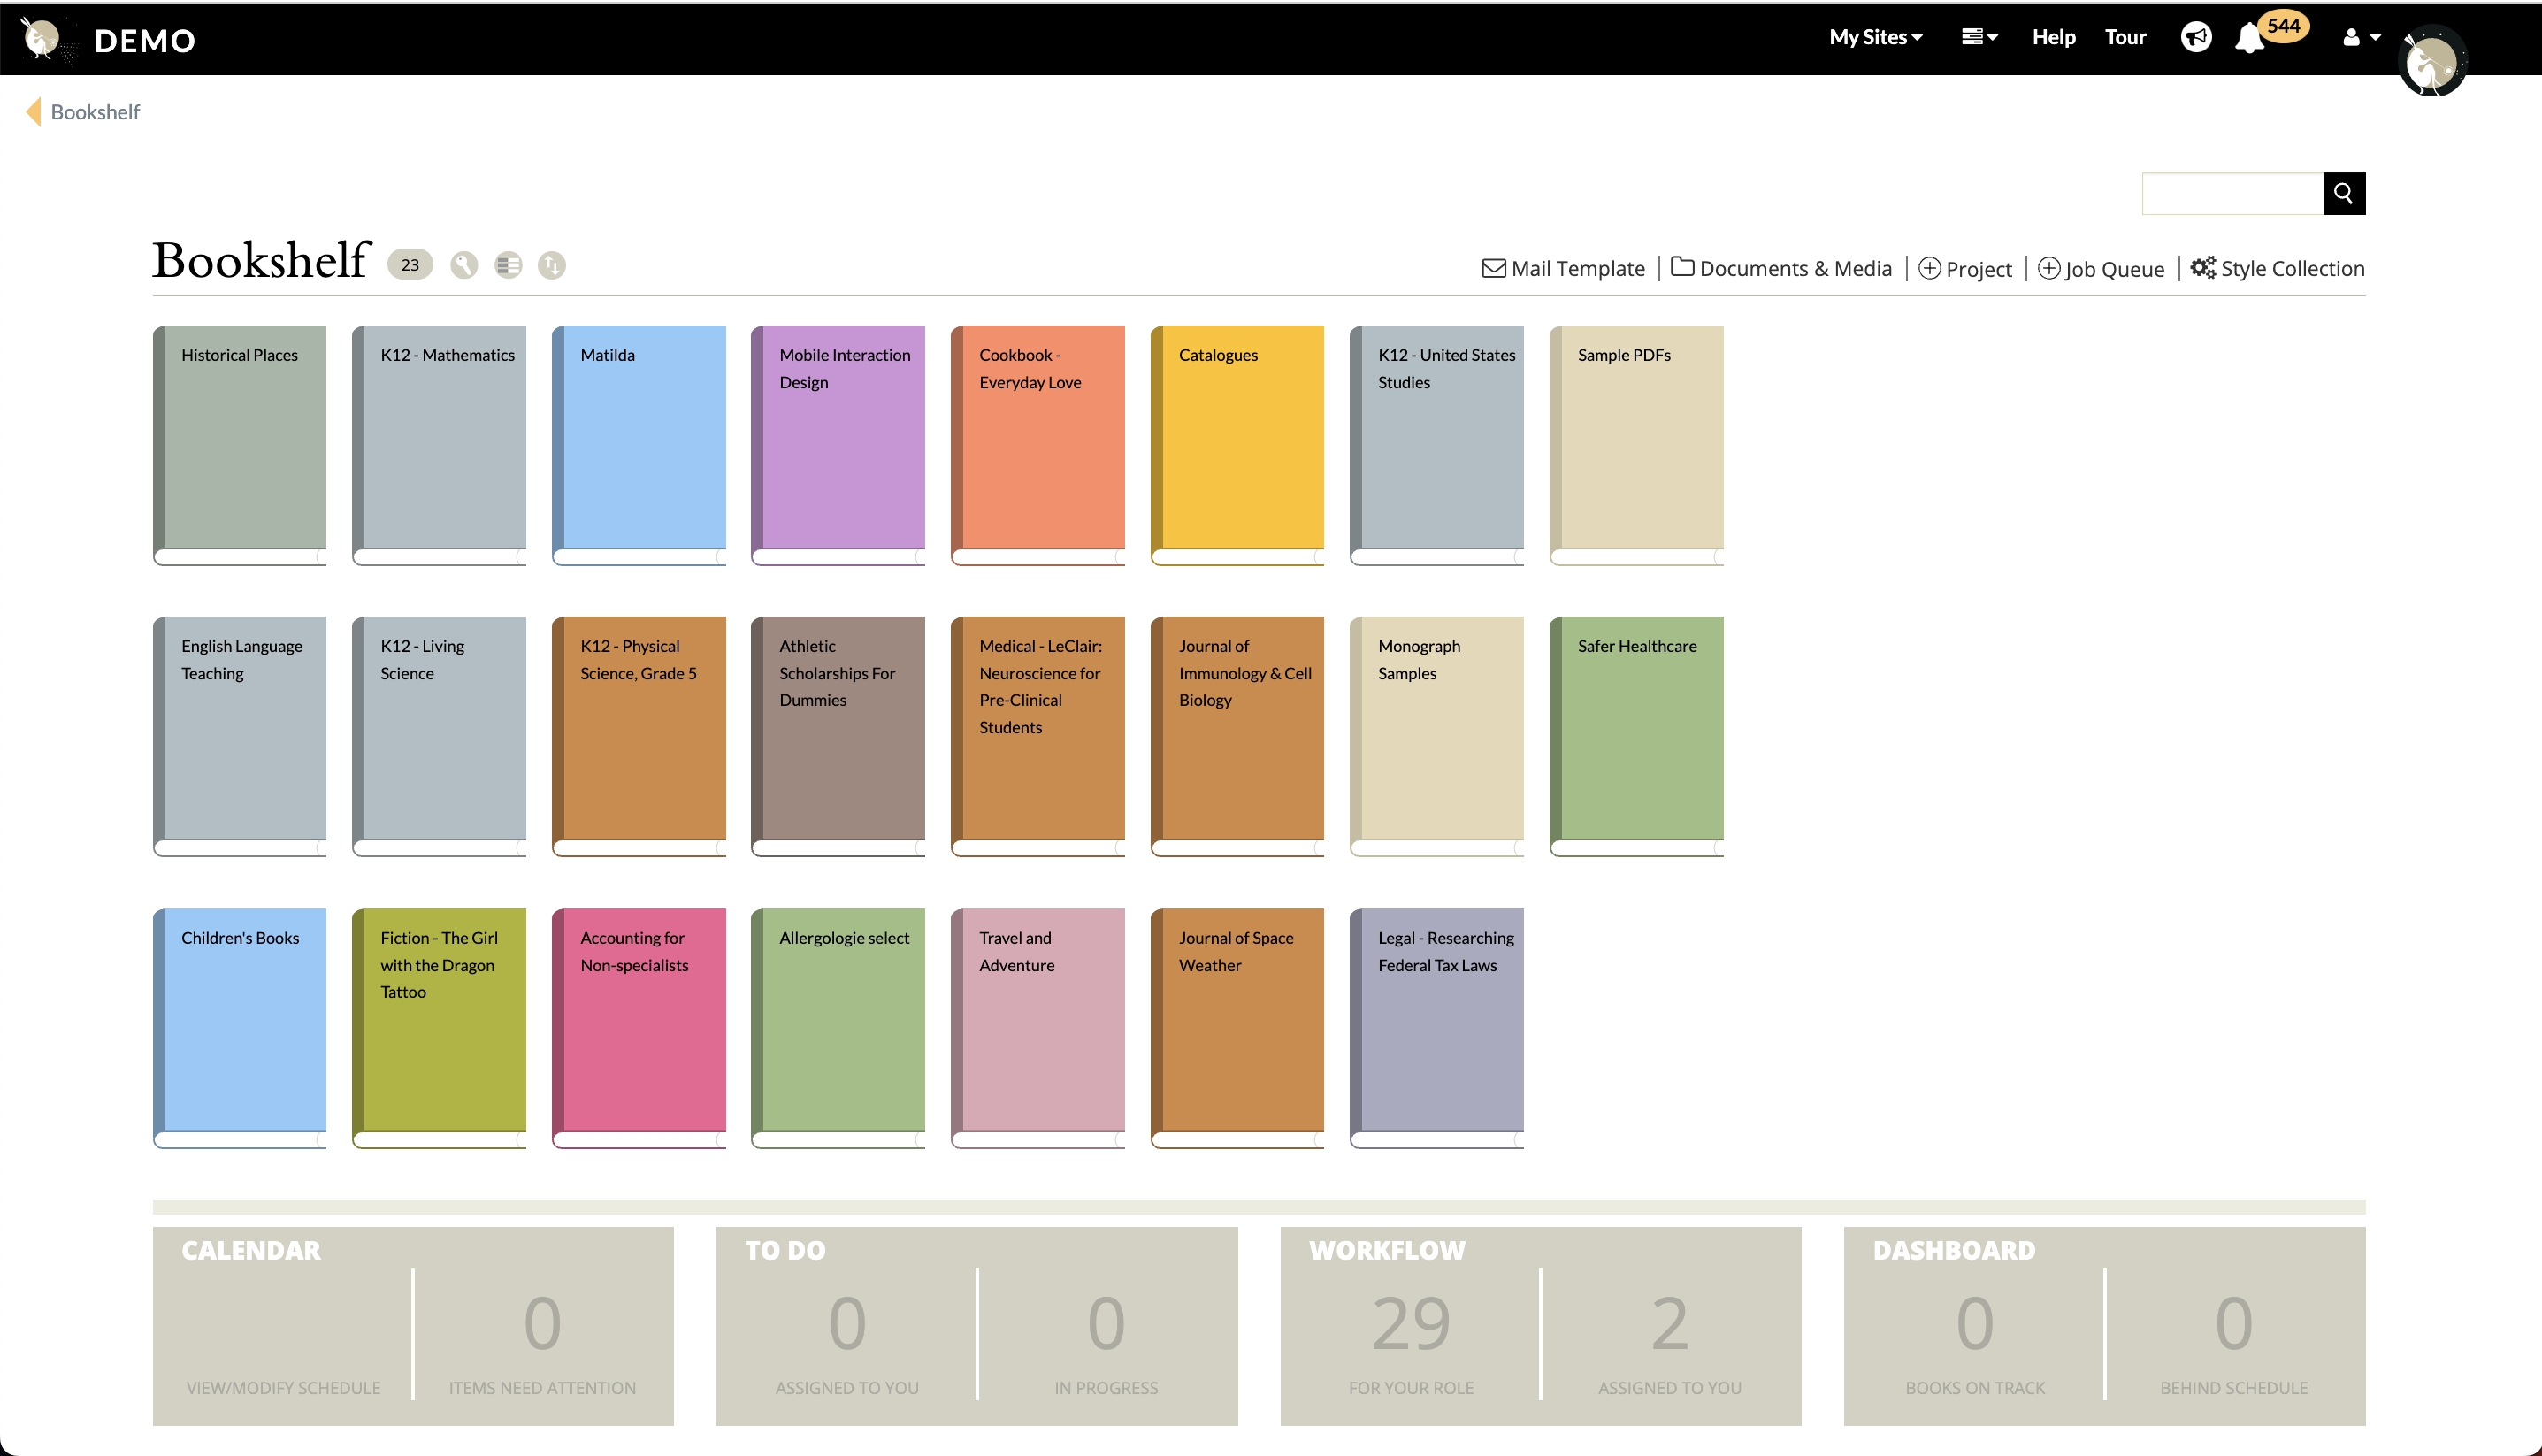This screenshot has width=2542, height=1456.
Task: Open the Help menu
Action: [x=2053, y=37]
